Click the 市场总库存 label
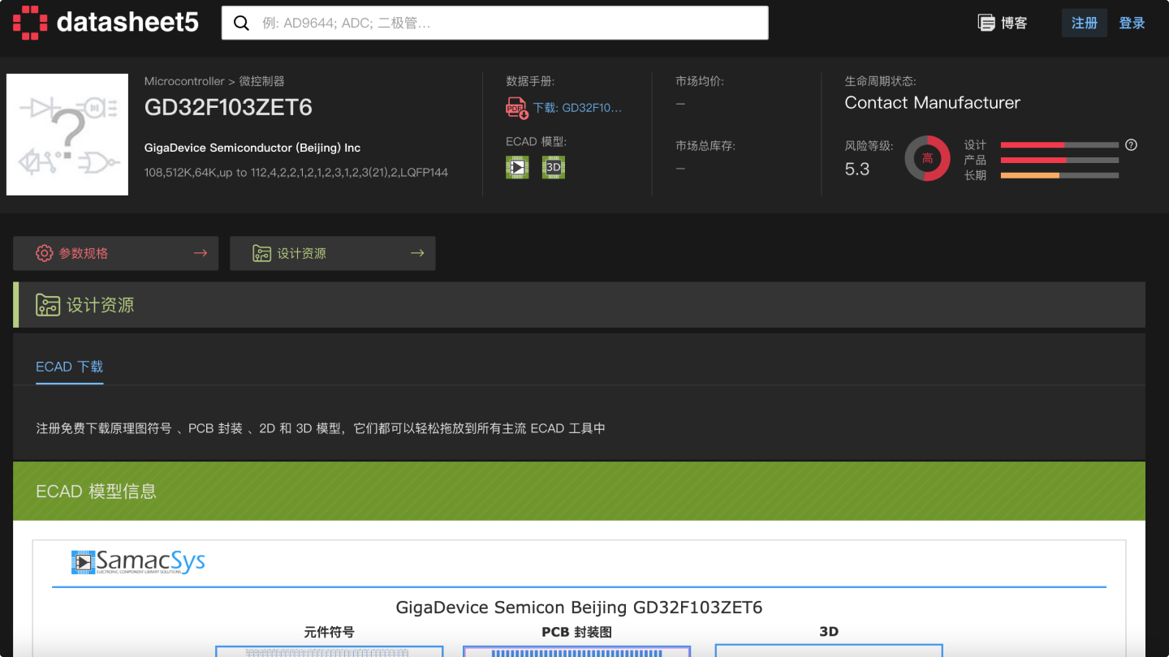The width and height of the screenshot is (1169, 657). [705, 146]
